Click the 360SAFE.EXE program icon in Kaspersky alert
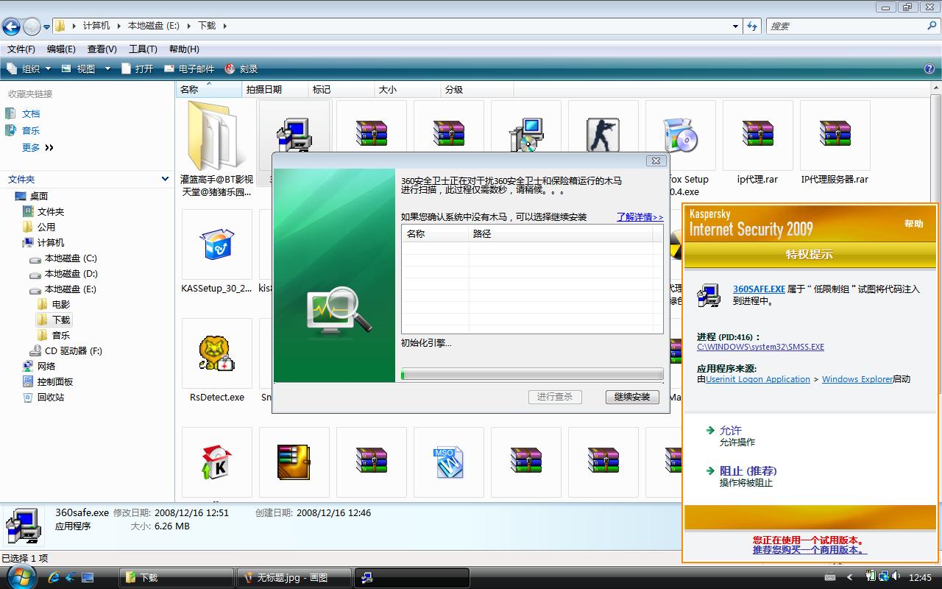The width and height of the screenshot is (942, 589). point(709,295)
